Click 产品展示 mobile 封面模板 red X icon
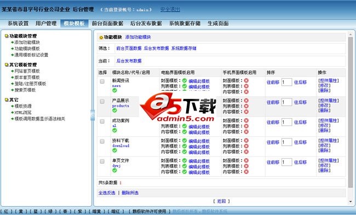Viewport: 356px width, 215px height. pos(246,101)
